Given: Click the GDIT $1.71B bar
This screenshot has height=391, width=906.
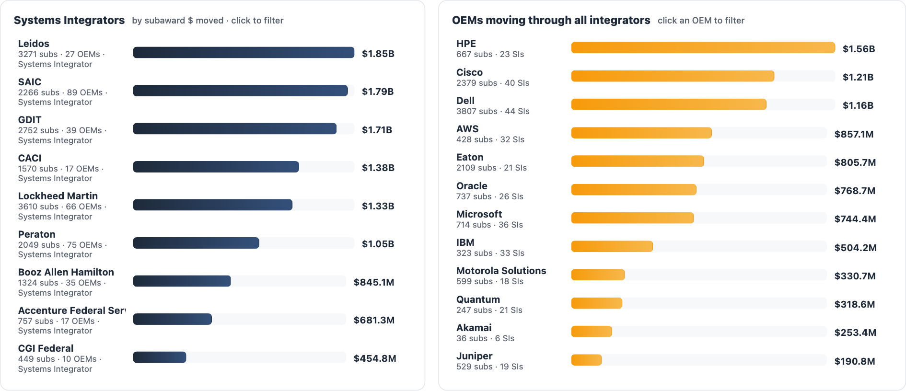Looking at the screenshot, I should pos(235,129).
